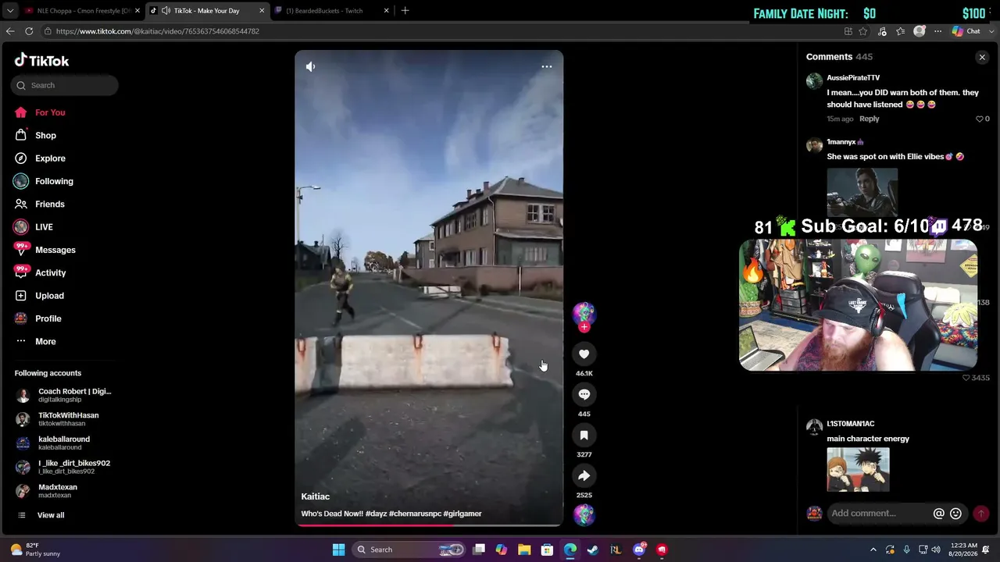
Task: Open the tab list dropdown
Action: pyautogui.click(x=9, y=11)
